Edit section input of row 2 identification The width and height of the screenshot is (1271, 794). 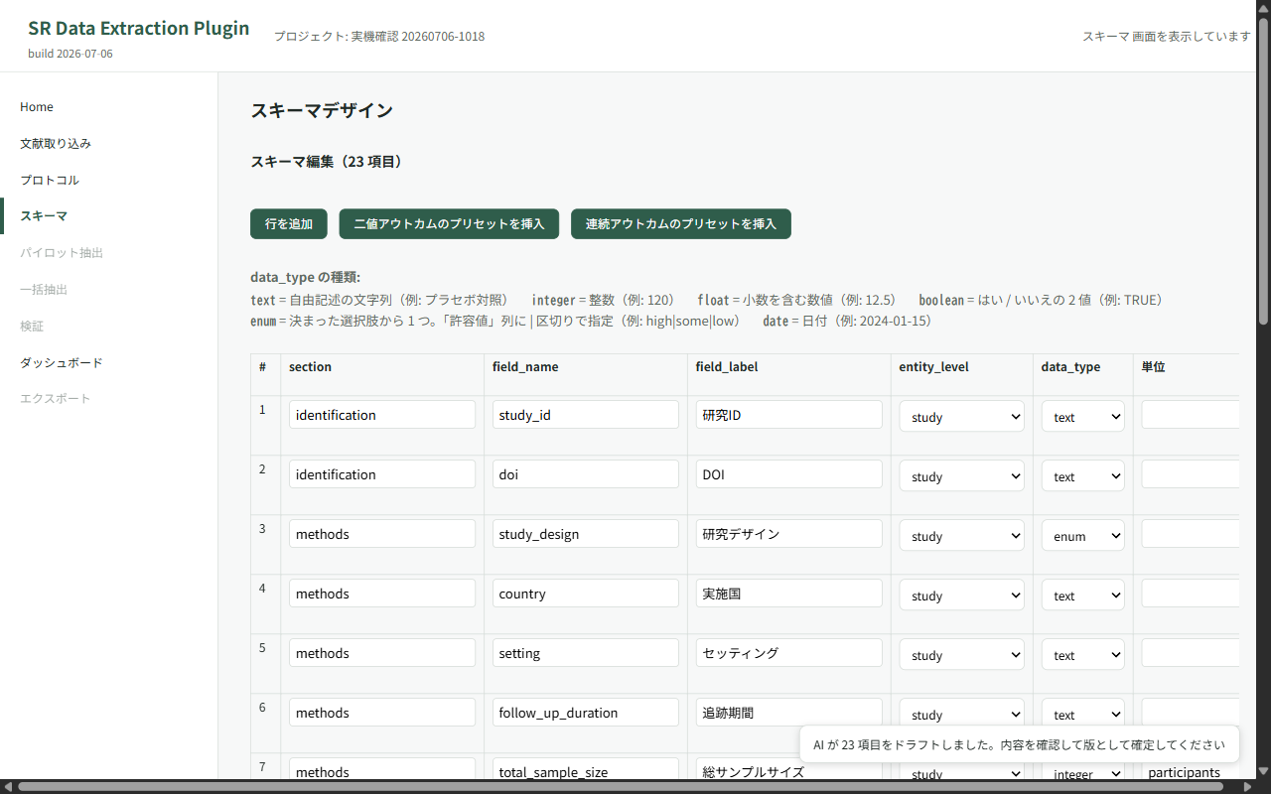click(x=382, y=474)
